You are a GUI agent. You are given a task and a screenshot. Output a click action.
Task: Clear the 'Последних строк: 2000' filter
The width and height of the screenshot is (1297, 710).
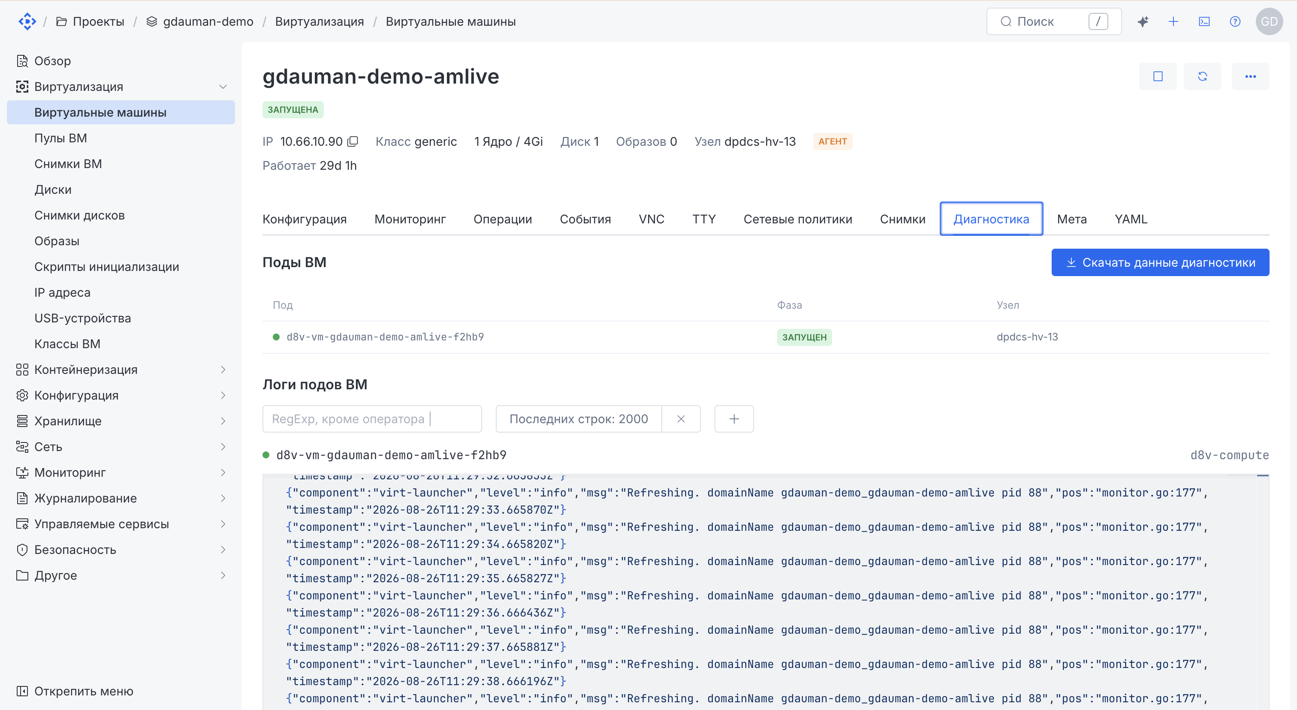point(681,418)
